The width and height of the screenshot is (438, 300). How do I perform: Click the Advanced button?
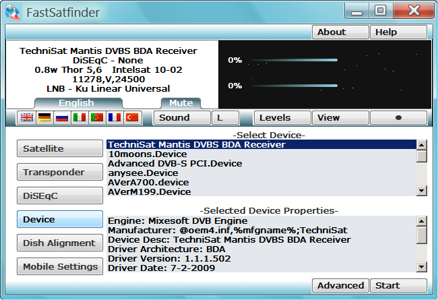(x=340, y=285)
